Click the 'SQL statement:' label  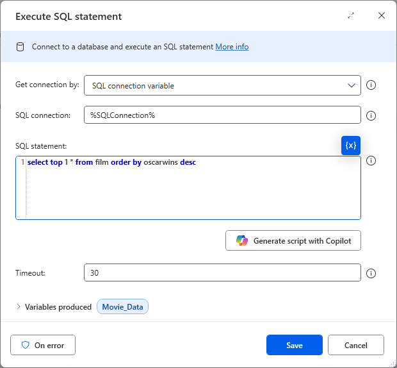point(41,146)
